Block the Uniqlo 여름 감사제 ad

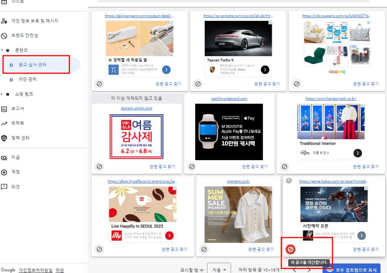click(x=99, y=167)
